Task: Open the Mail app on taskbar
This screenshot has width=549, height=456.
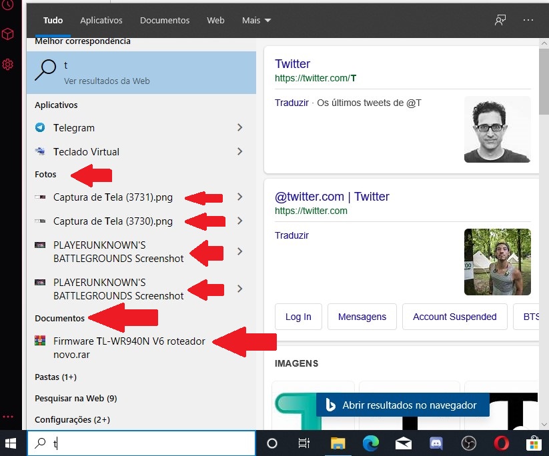Action: click(404, 443)
